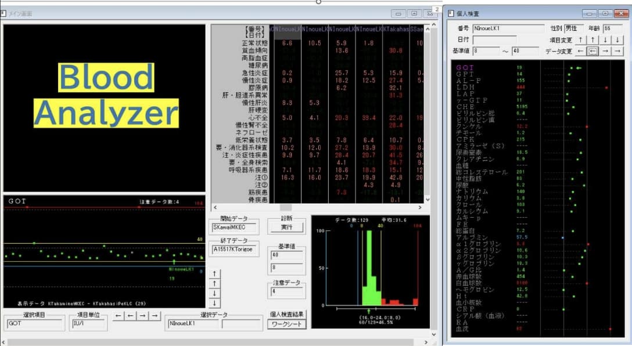
Task: Open the ワークシート individual results button
Action: (286, 324)
